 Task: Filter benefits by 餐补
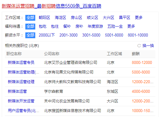click(67, 27)
